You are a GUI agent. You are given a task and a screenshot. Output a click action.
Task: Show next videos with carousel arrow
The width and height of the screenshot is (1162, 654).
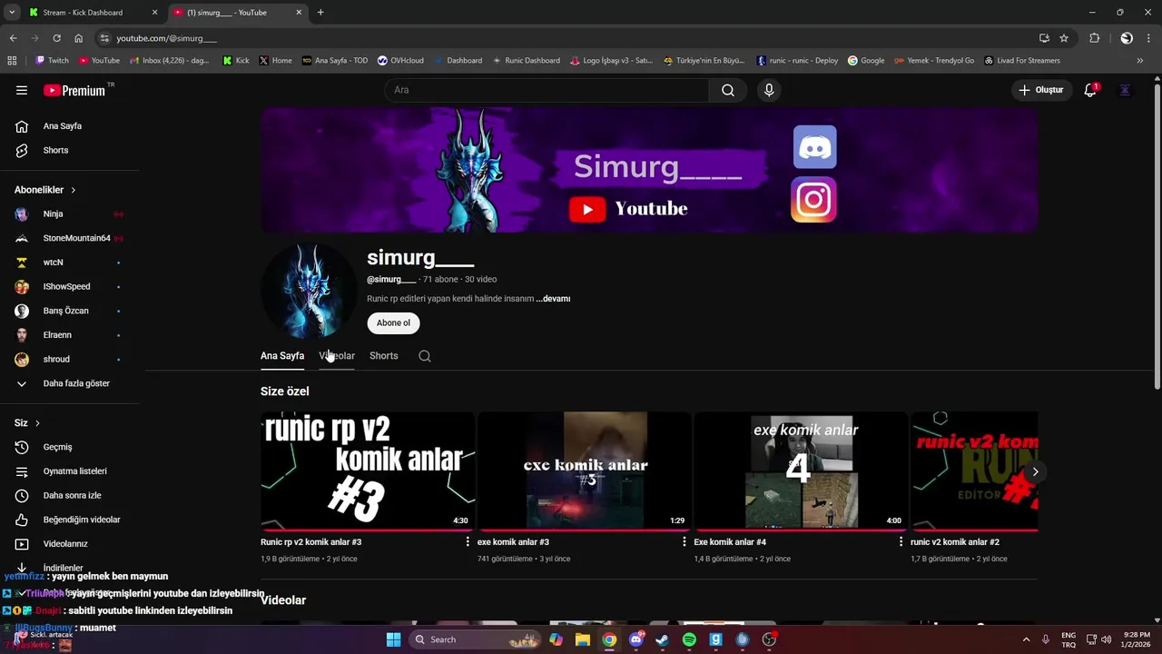tap(1035, 471)
